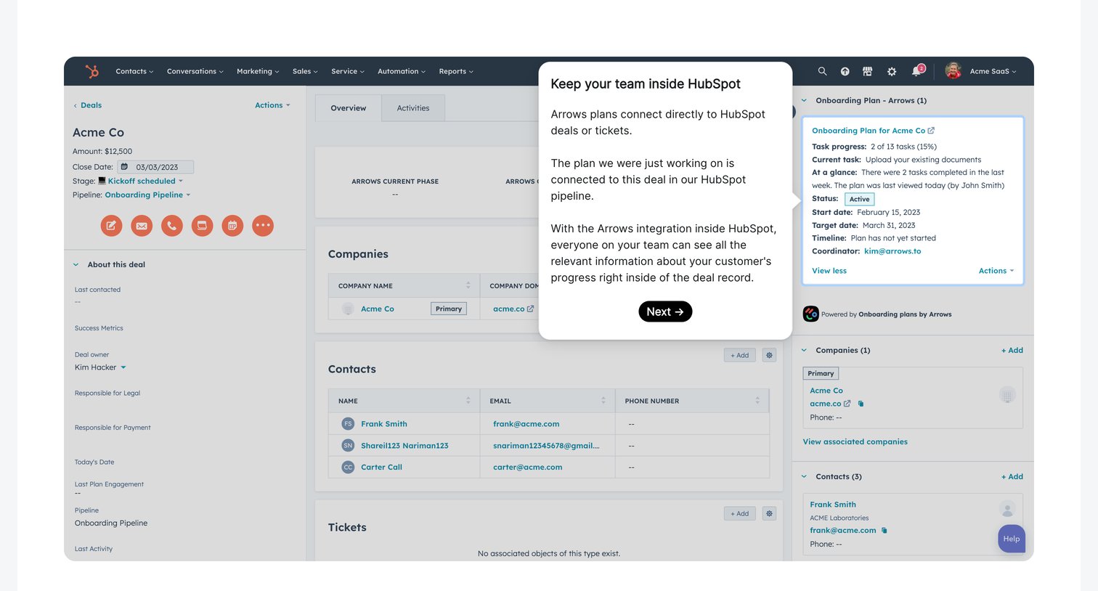Open the Sales navigation menu
This screenshot has width=1098, height=591.
click(305, 71)
